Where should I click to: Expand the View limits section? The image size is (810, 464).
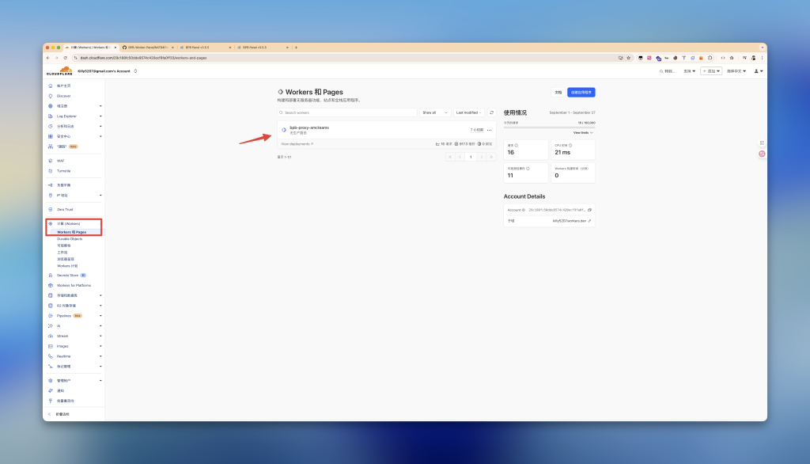click(583, 133)
